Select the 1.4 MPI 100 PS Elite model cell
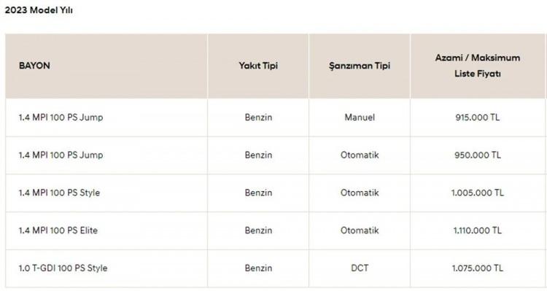This screenshot has width=547, height=291. pos(58,230)
